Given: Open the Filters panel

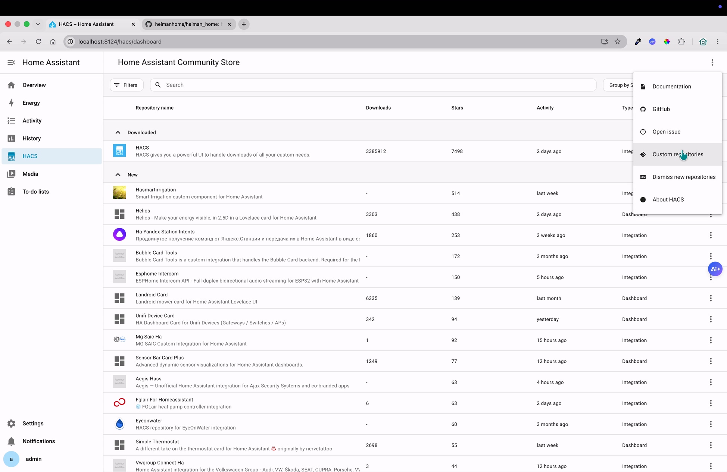Looking at the screenshot, I should point(127,85).
